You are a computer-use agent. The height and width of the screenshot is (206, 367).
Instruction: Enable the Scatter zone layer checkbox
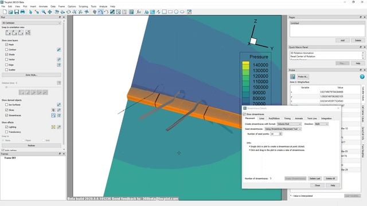pyautogui.click(x=6, y=70)
